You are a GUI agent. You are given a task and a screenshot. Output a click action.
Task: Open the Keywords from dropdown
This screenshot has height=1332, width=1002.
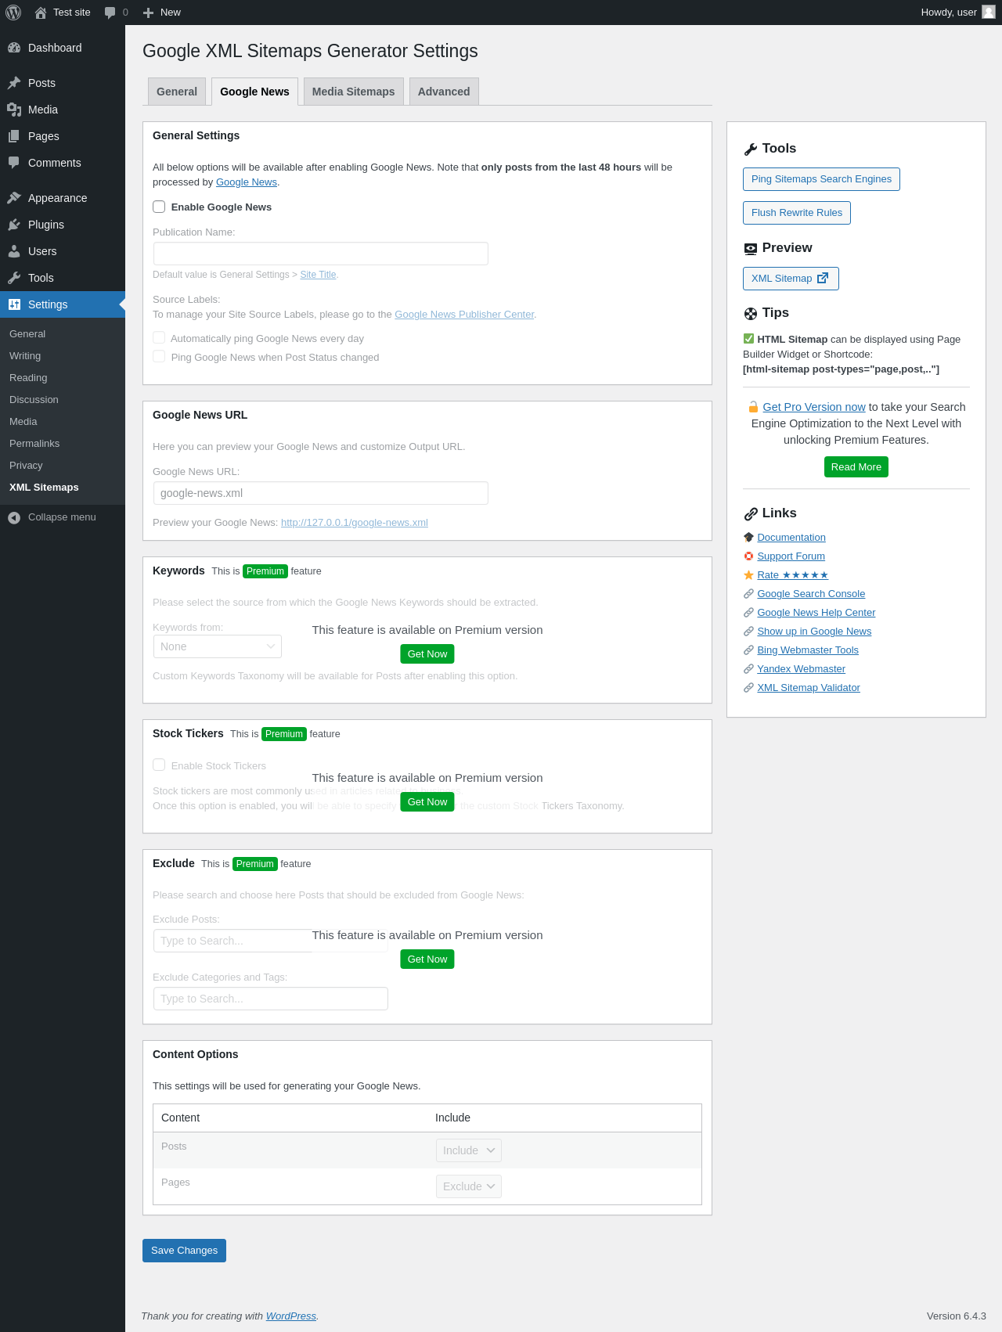point(217,646)
